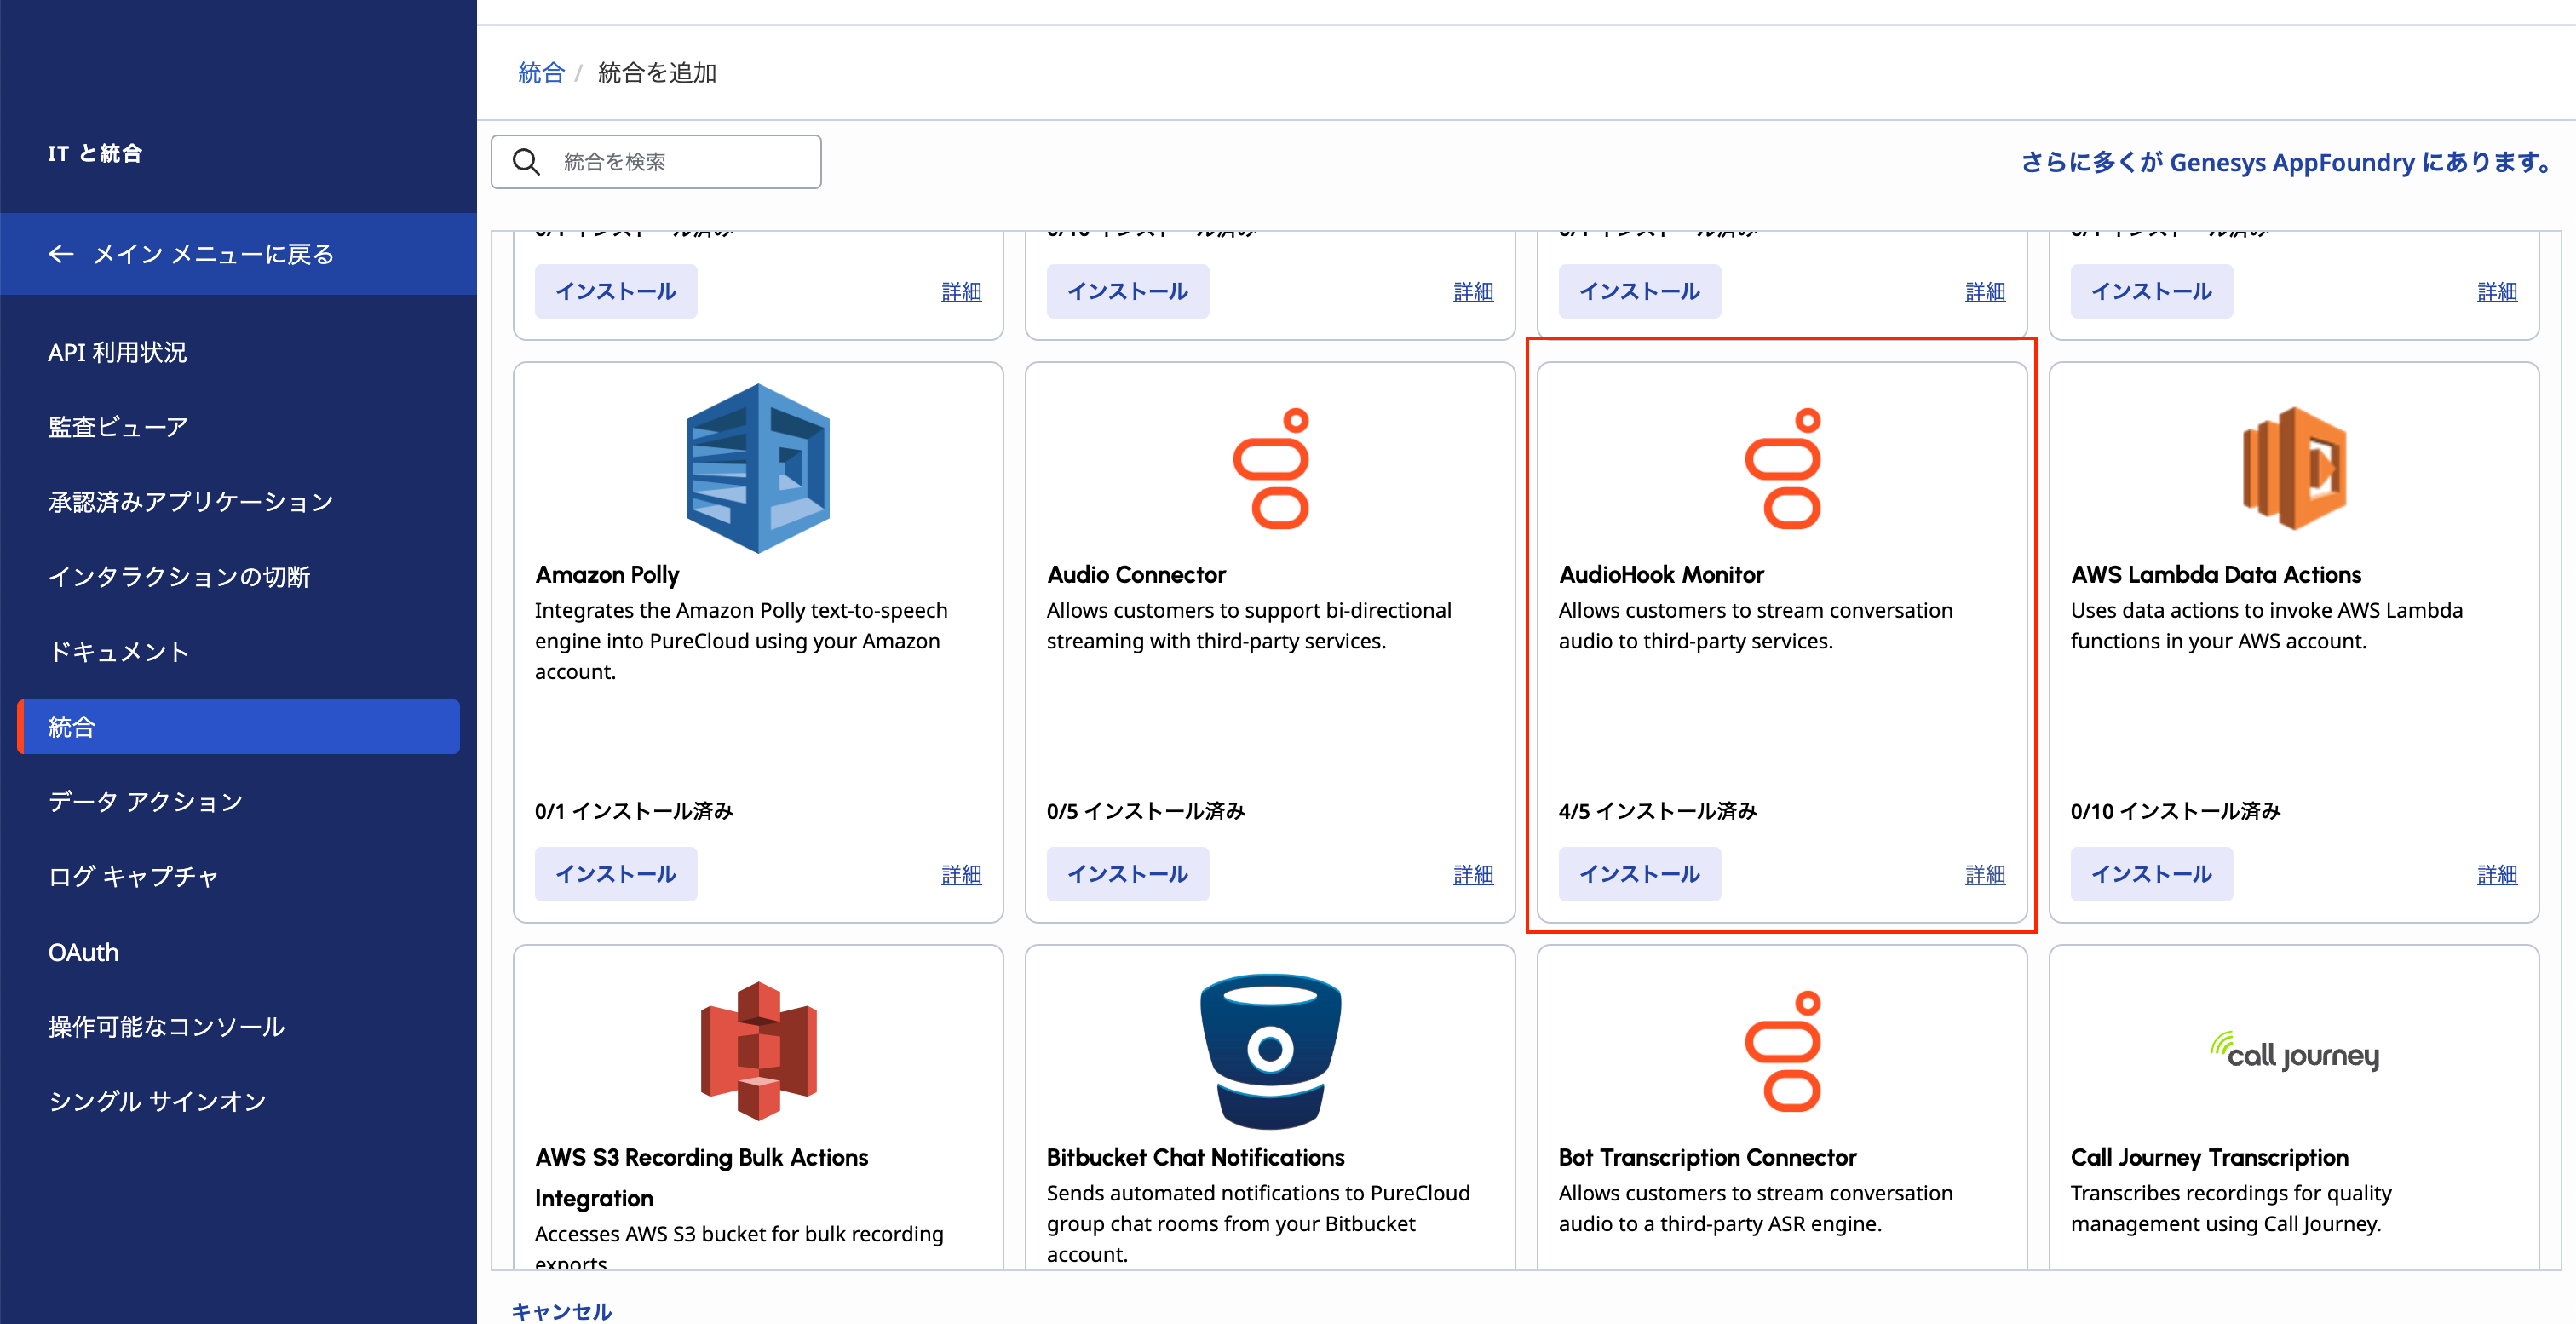
Task: Click the 0/5 インストール済み count
Action: [1146, 811]
